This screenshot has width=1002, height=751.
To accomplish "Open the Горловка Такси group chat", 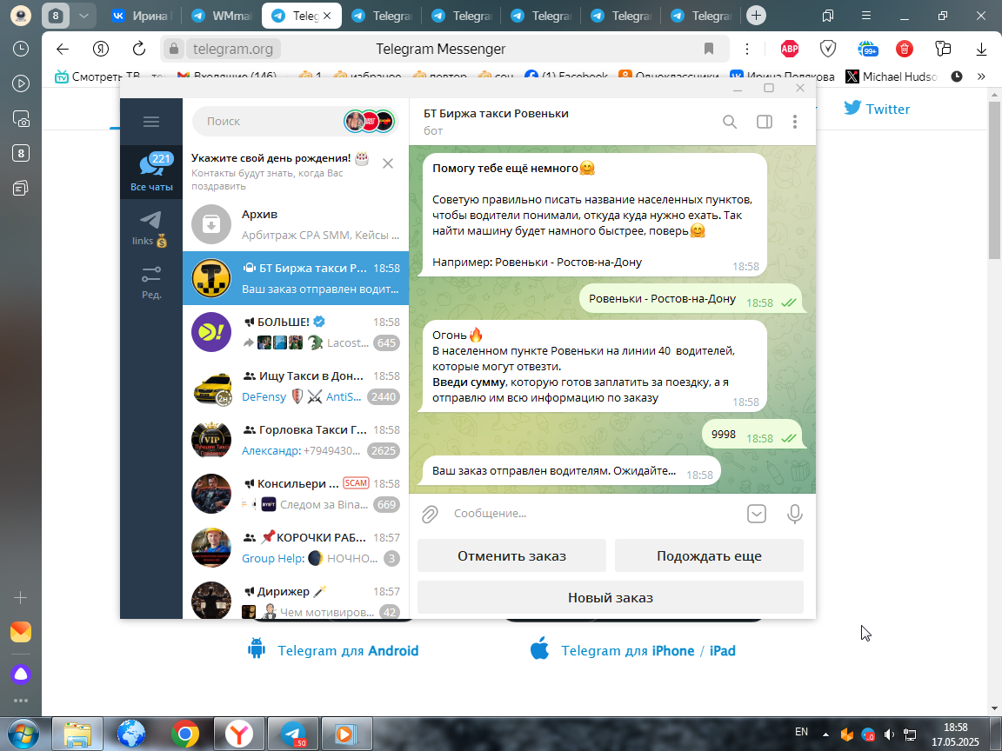I will point(296,440).
